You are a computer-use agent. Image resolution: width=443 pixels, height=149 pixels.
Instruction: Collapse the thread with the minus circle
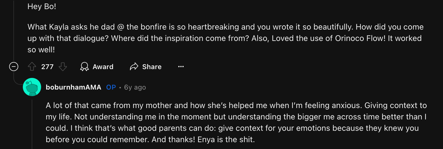click(x=14, y=67)
